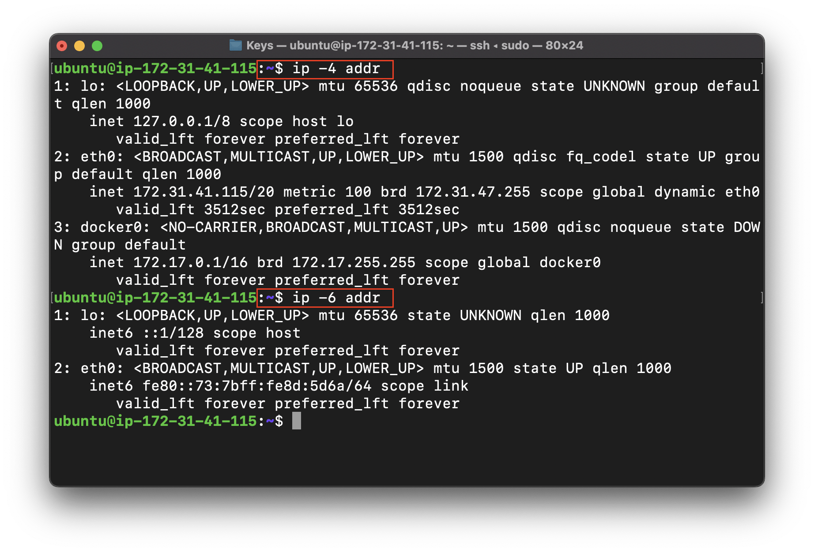The image size is (814, 552).
Task: Click the fe80::73:7bff:fe8d:5d6a/64 link address
Action: (257, 386)
